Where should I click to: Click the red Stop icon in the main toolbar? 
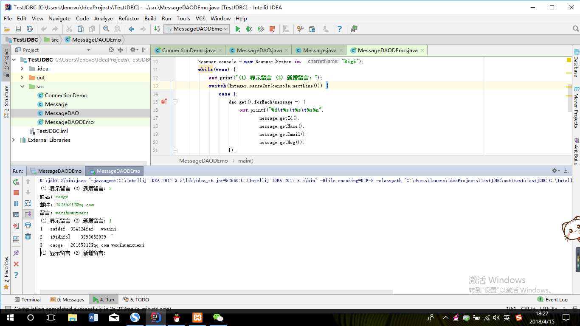(x=272, y=29)
